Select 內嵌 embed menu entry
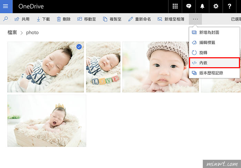 click(x=214, y=63)
